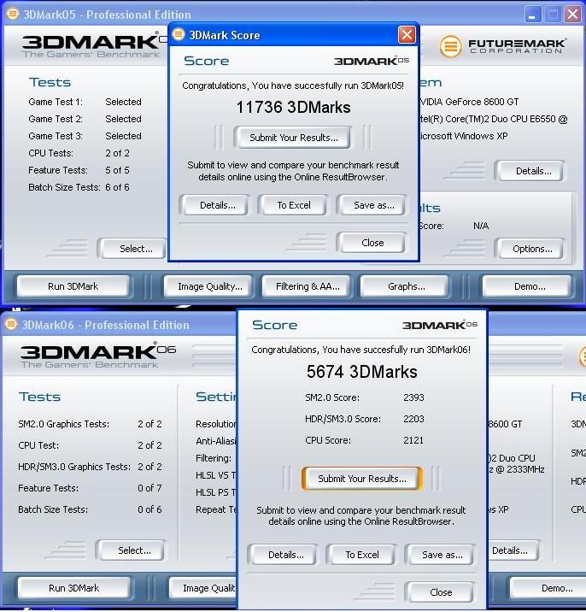The width and height of the screenshot is (586, 612).
Task: Click the 3DMark06 window title bar text
Action: pyautogui.click(x=105, y=325)
